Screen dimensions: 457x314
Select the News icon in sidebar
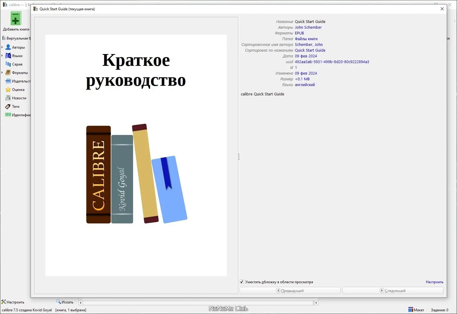click(x=8, y=98)
